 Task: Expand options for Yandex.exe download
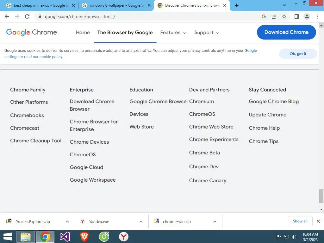click(x=141, y=221)
